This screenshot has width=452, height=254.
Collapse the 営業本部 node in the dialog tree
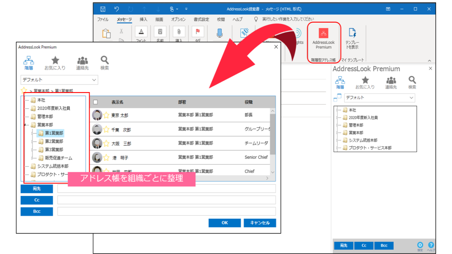pos(25,125)
